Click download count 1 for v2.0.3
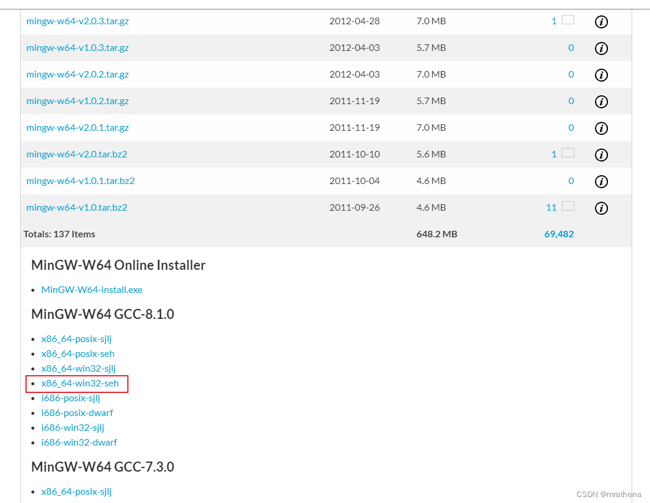 click(x=554, y=21)
